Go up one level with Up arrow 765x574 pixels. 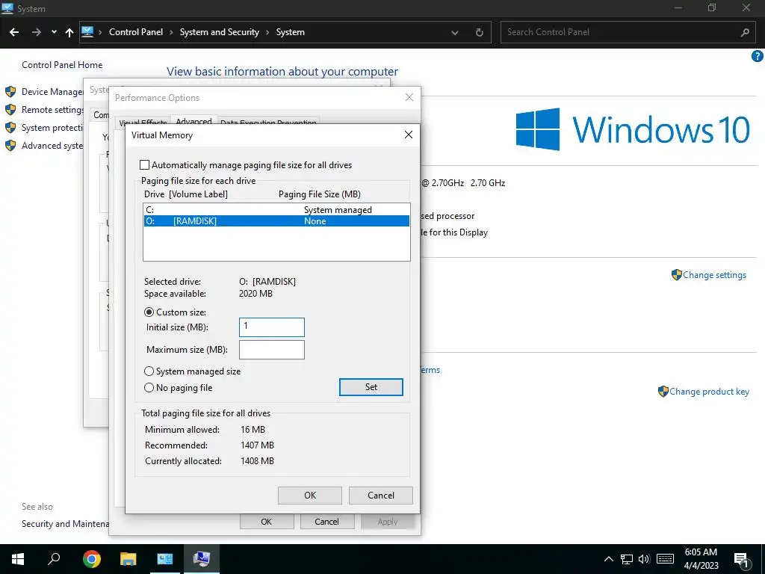coord(69,32)
